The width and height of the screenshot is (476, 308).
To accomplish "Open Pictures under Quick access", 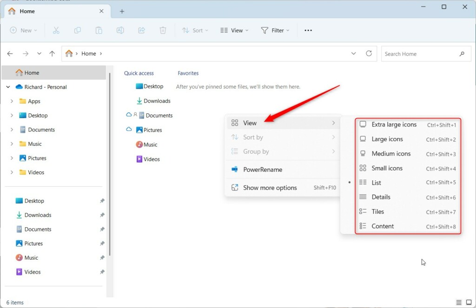I will pyautogui.click(x=149, y=130).
